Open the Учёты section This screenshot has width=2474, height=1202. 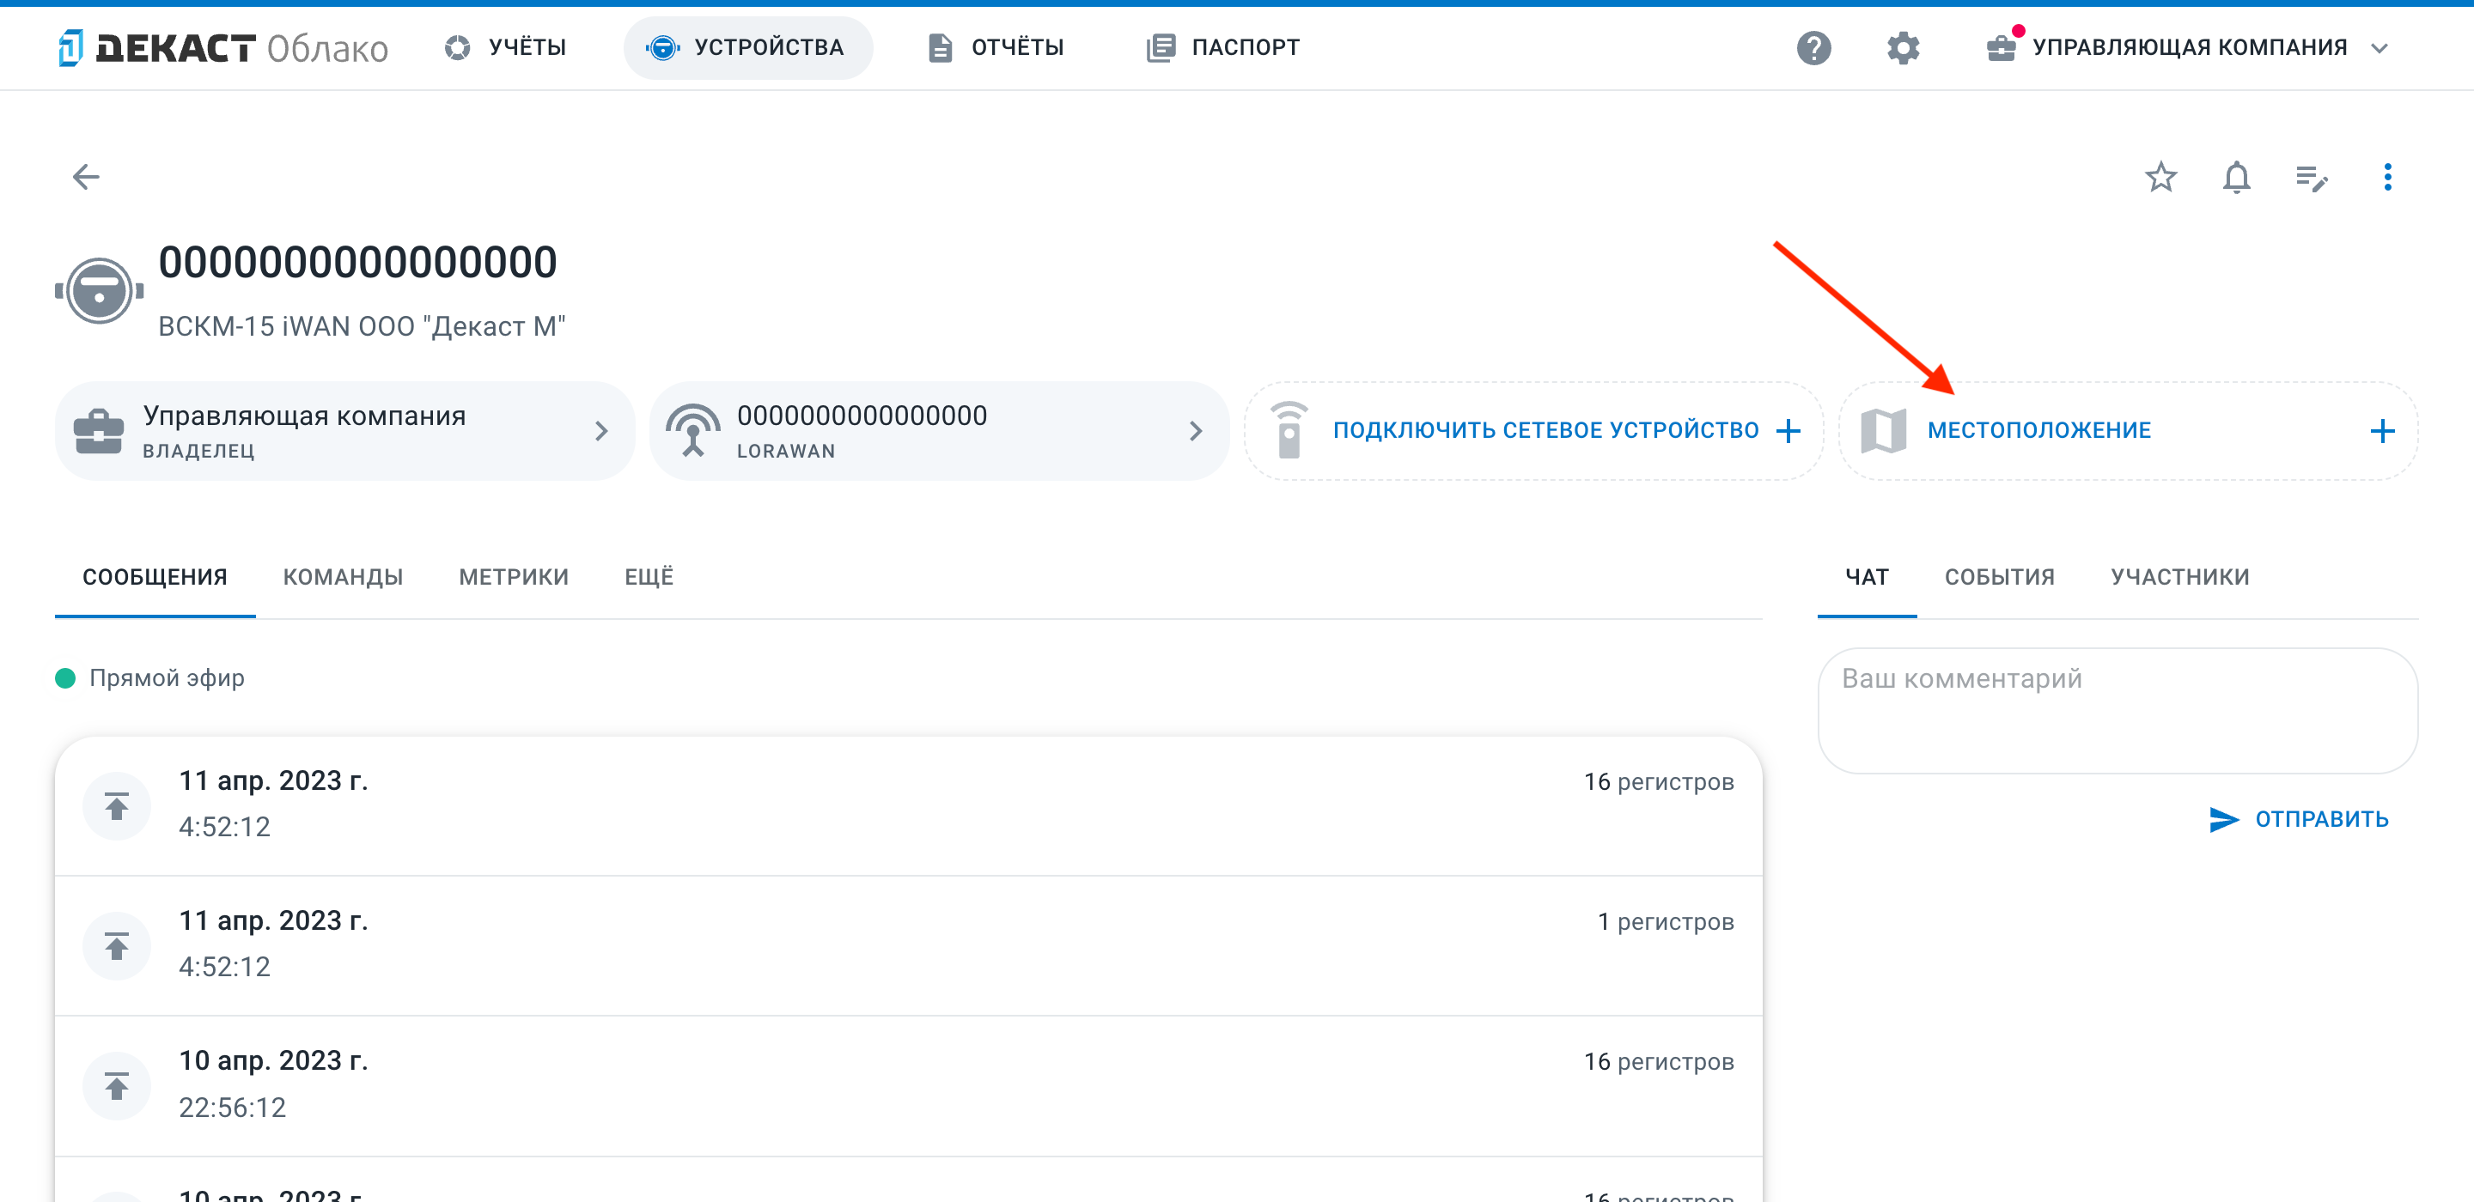point(506,47)
